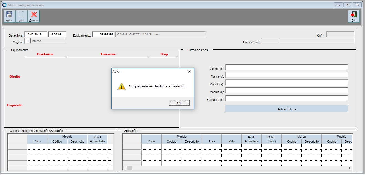This screenshot has width=365, height=175.
Task: Click the Medida(s) filter field
Action: coord(287,90)
